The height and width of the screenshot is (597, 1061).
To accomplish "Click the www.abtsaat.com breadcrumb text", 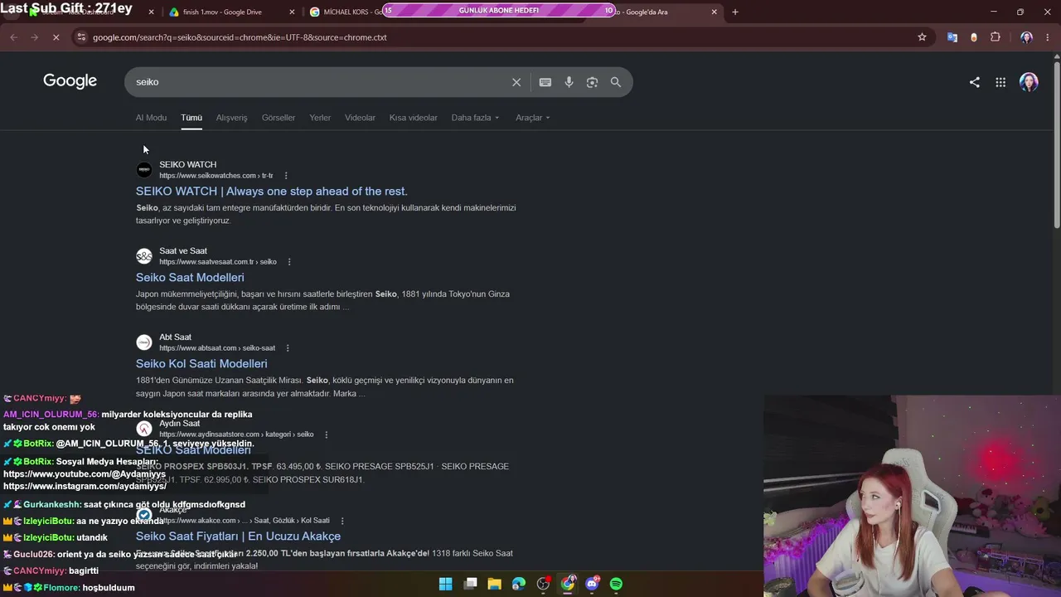I will 217,348.
